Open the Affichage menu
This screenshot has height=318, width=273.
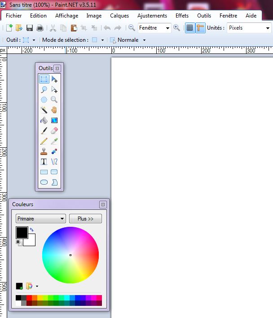click(67, 16)
